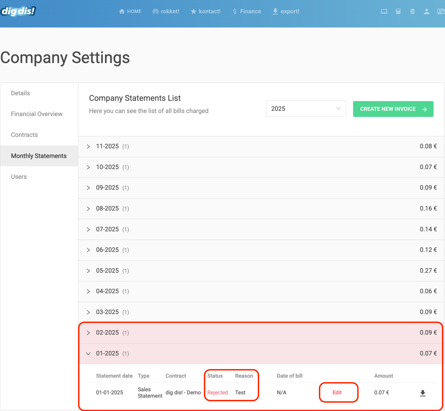Click the dig dis! - Demo contract cell
This screenshot has width=445, height=411.
click(x=183, y=393)
